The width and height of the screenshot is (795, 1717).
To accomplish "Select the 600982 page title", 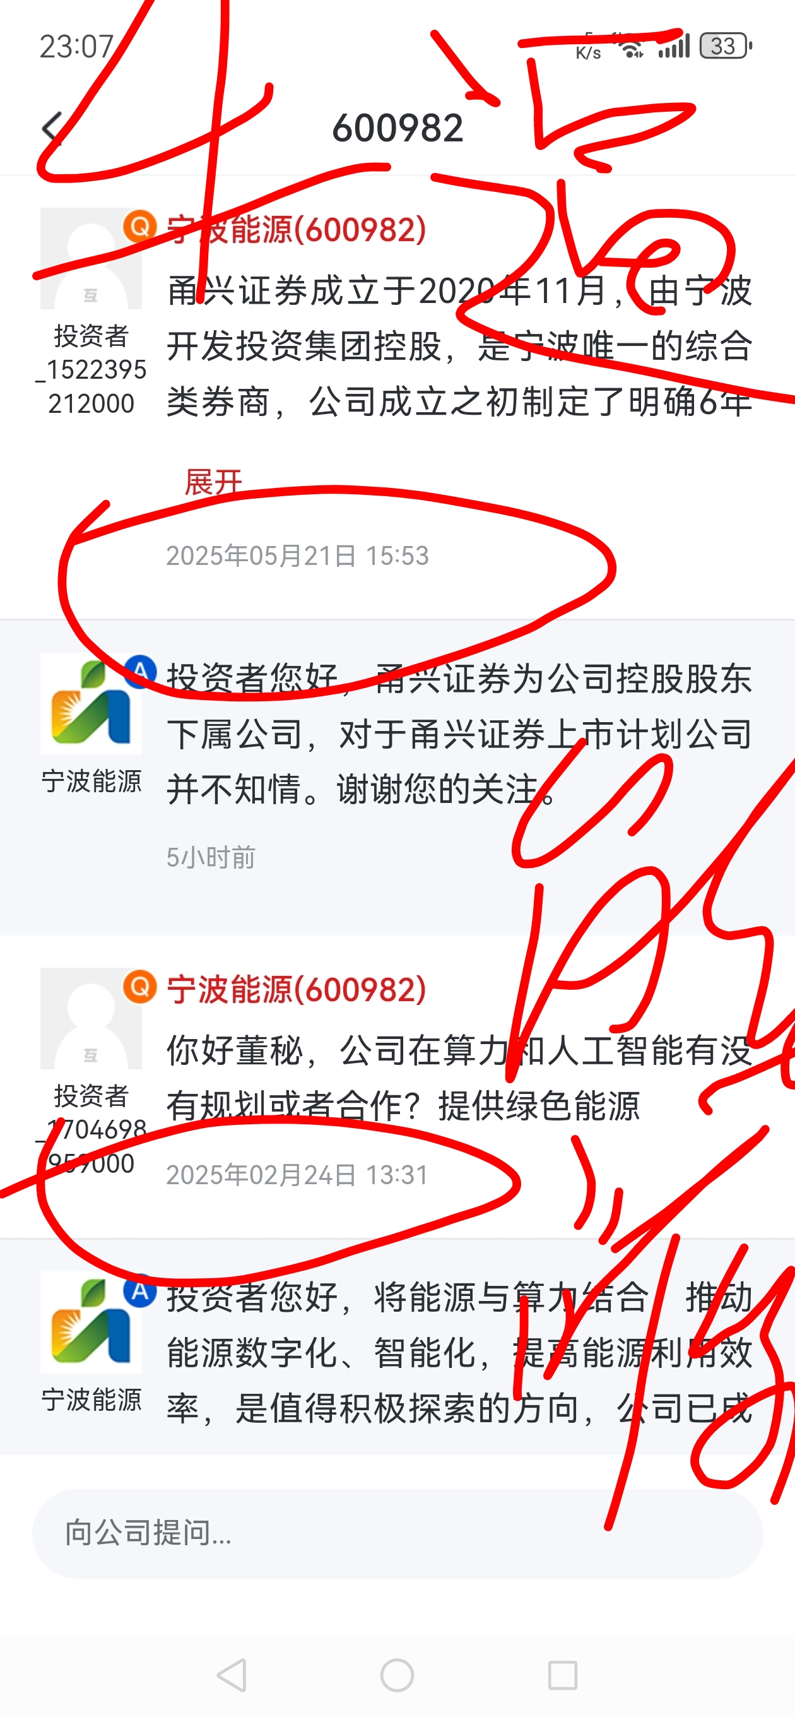I will click(398, 128).
